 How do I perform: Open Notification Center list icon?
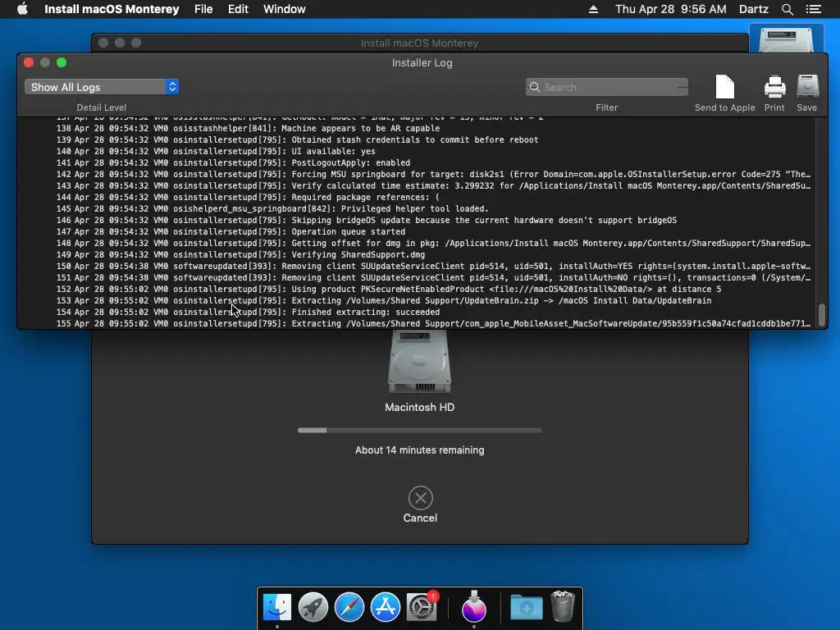pos(814,9)
